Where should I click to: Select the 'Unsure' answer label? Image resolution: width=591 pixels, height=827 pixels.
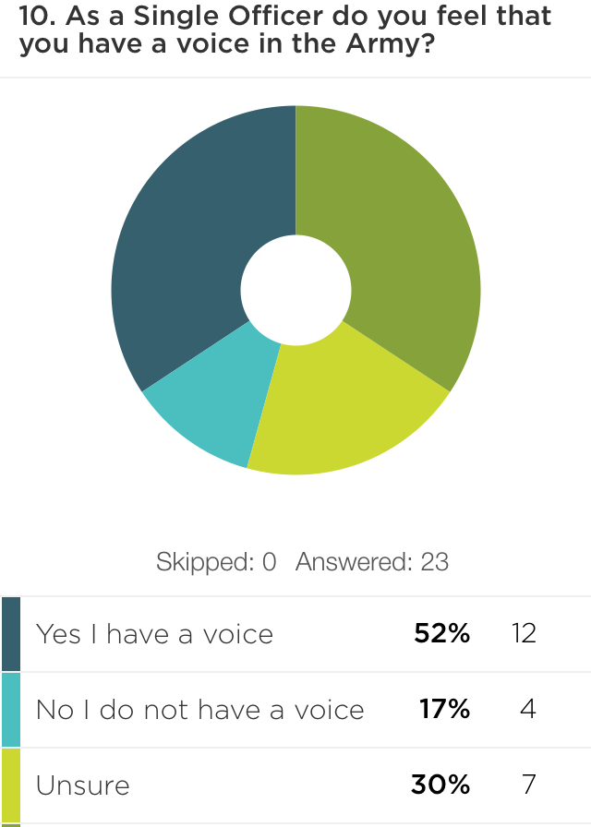click(x=82, y=785)
